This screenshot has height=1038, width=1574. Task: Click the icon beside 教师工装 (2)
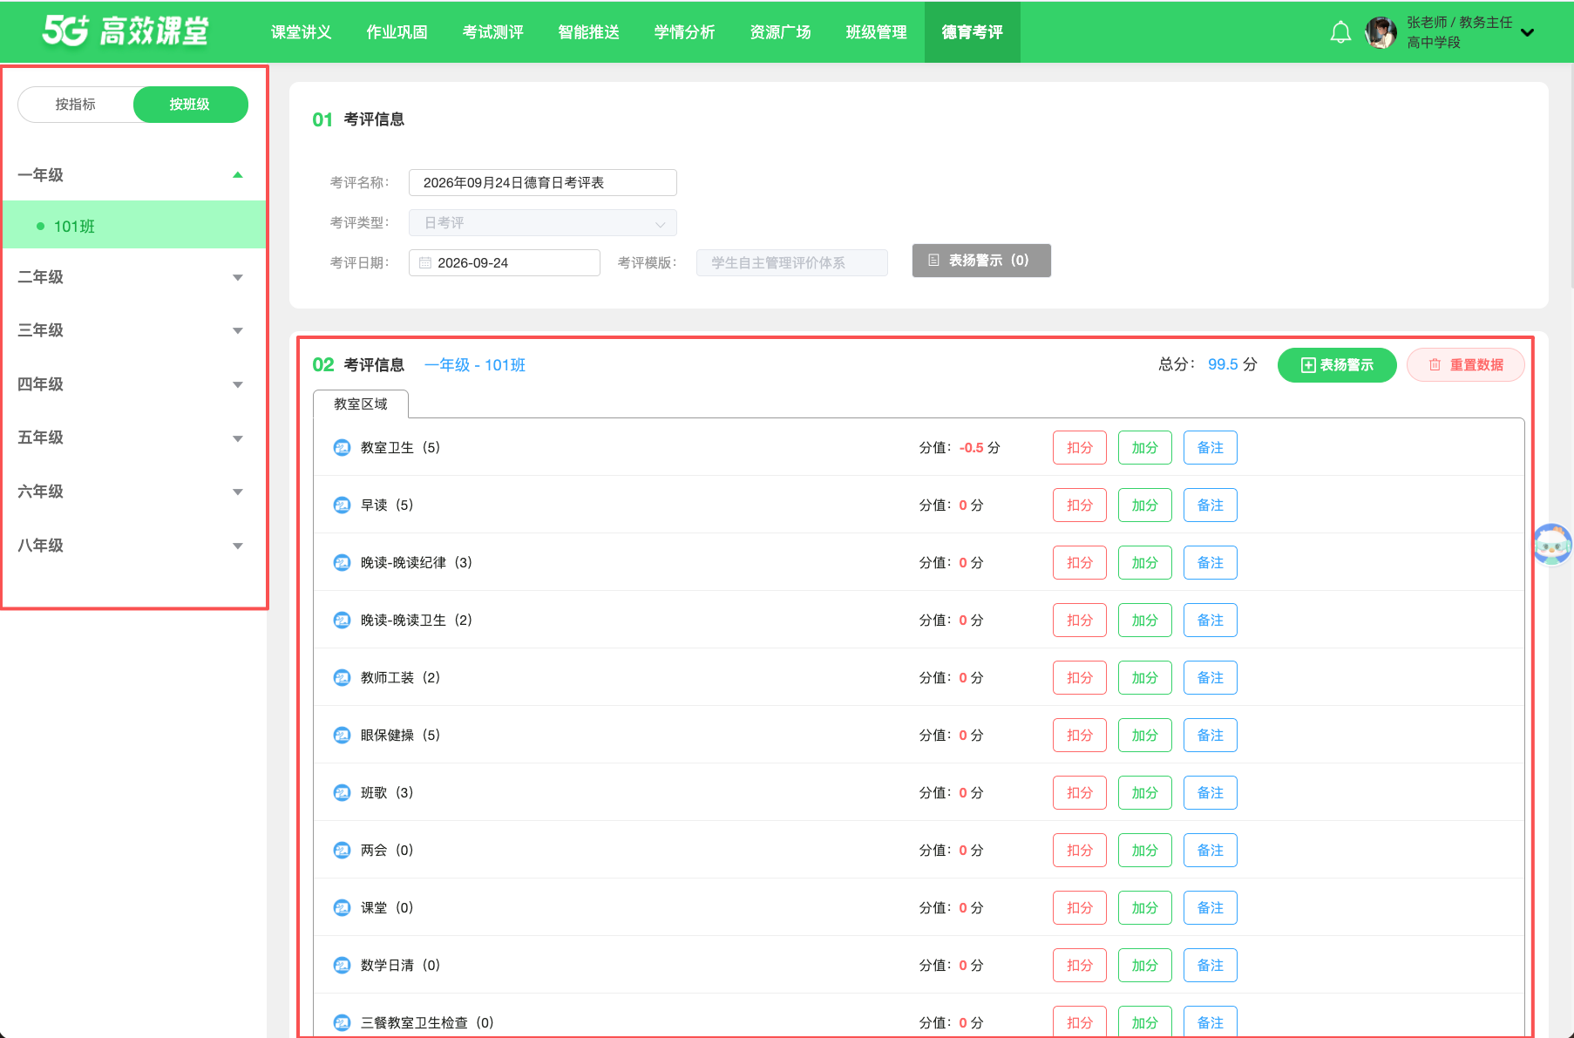342,678
